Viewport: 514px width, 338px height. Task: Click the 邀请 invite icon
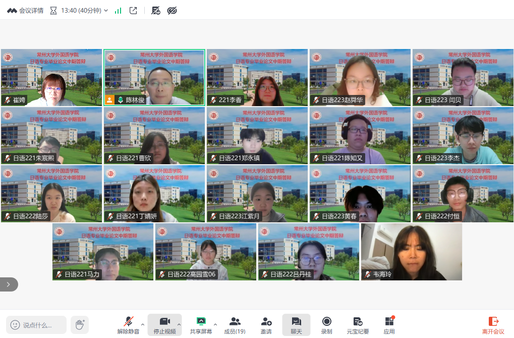pos(266,324)
